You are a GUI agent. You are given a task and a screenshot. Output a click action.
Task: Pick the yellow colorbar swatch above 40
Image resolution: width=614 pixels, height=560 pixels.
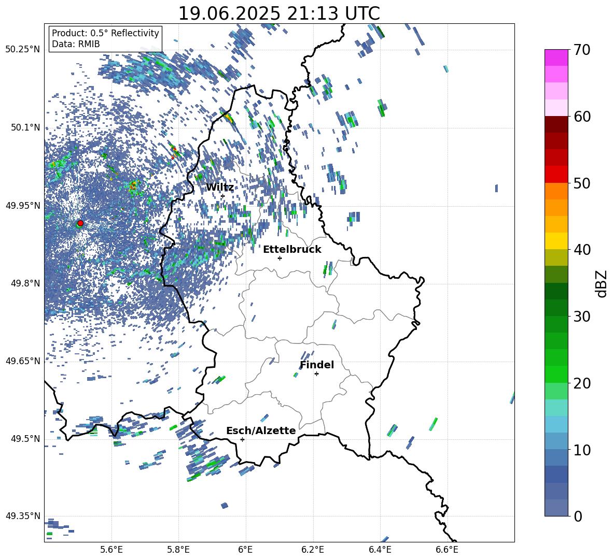(x=556, y=241)
